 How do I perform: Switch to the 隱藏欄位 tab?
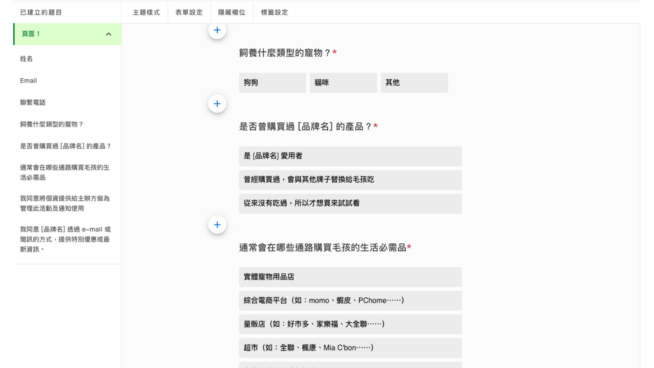tap(232, 13)
